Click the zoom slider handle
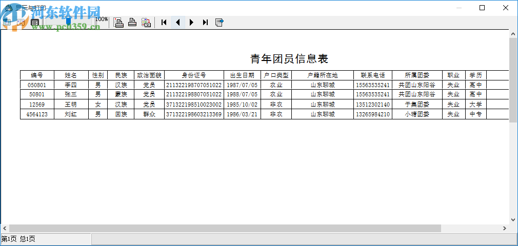 [x=68, y=22]
